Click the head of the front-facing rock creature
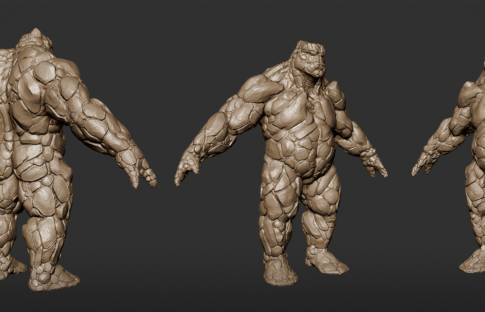 pos(310,59)
